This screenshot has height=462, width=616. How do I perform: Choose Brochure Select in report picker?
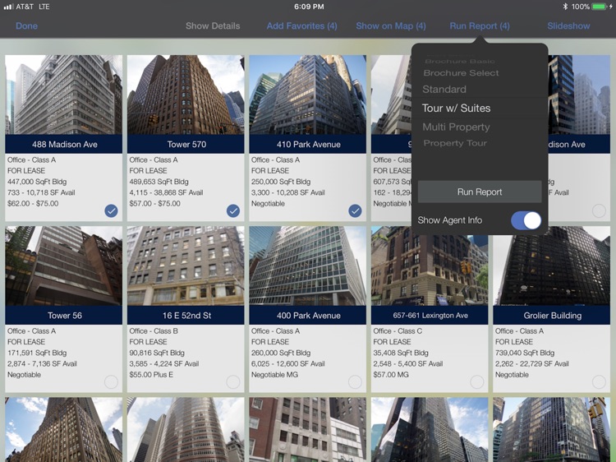point(461,73)
